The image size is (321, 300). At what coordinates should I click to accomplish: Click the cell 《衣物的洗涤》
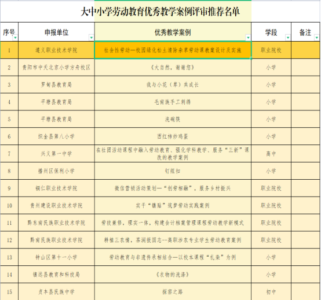[x=173, y=275]
